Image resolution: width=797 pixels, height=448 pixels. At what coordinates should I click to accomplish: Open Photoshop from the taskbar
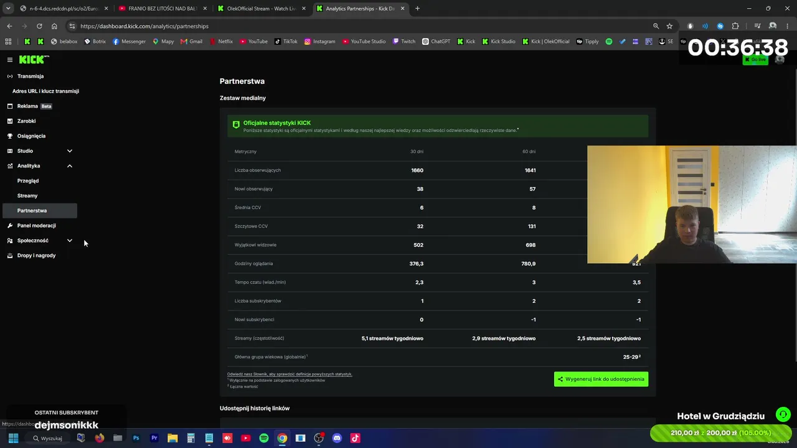[136, 438]
